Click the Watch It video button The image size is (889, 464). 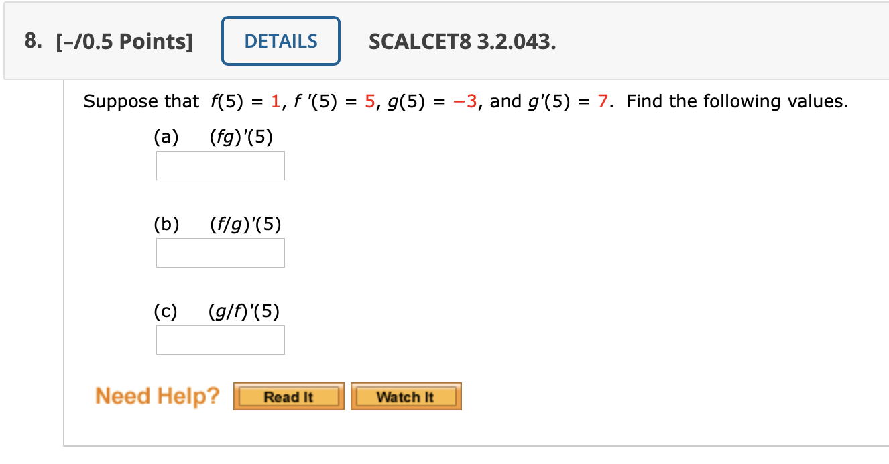point(406,396)
